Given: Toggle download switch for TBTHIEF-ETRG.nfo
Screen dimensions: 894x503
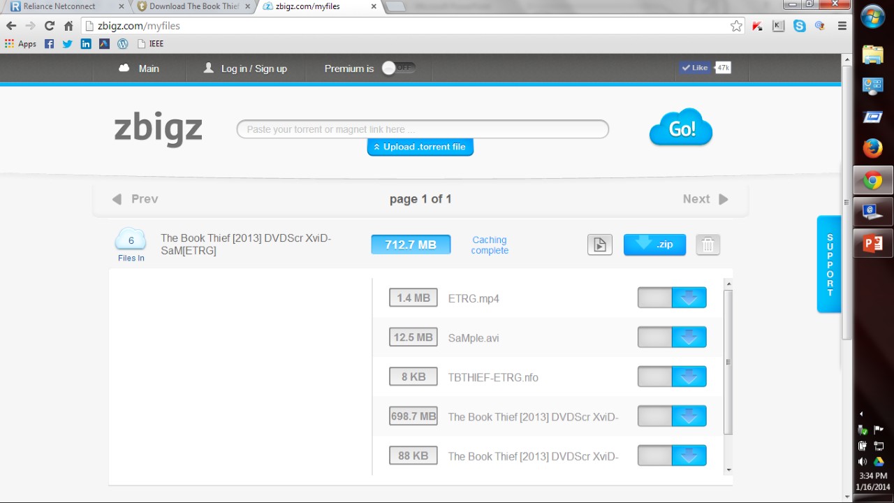Looking at the screenshot, I should (x=671, y=377).
